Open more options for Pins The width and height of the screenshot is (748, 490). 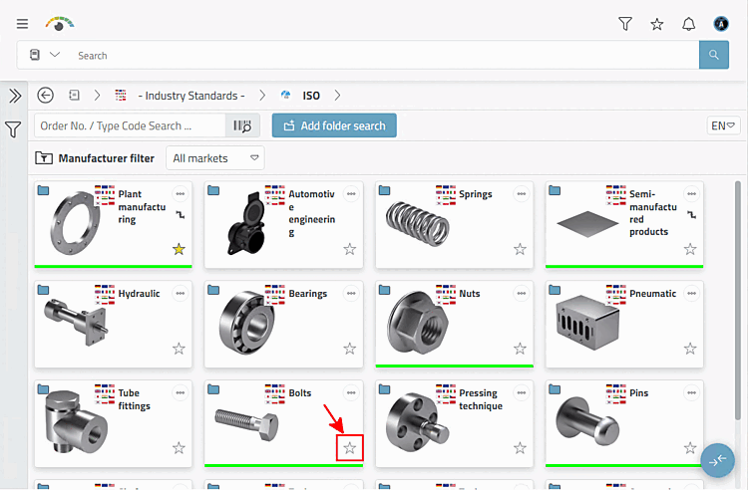(692, 392)
